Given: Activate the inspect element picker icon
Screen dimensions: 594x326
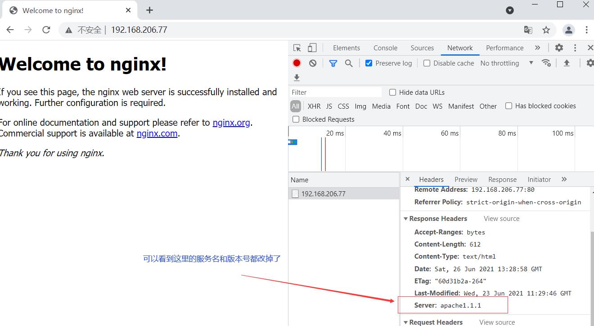Looking at the screenshot, I should [x=297, y=48].
